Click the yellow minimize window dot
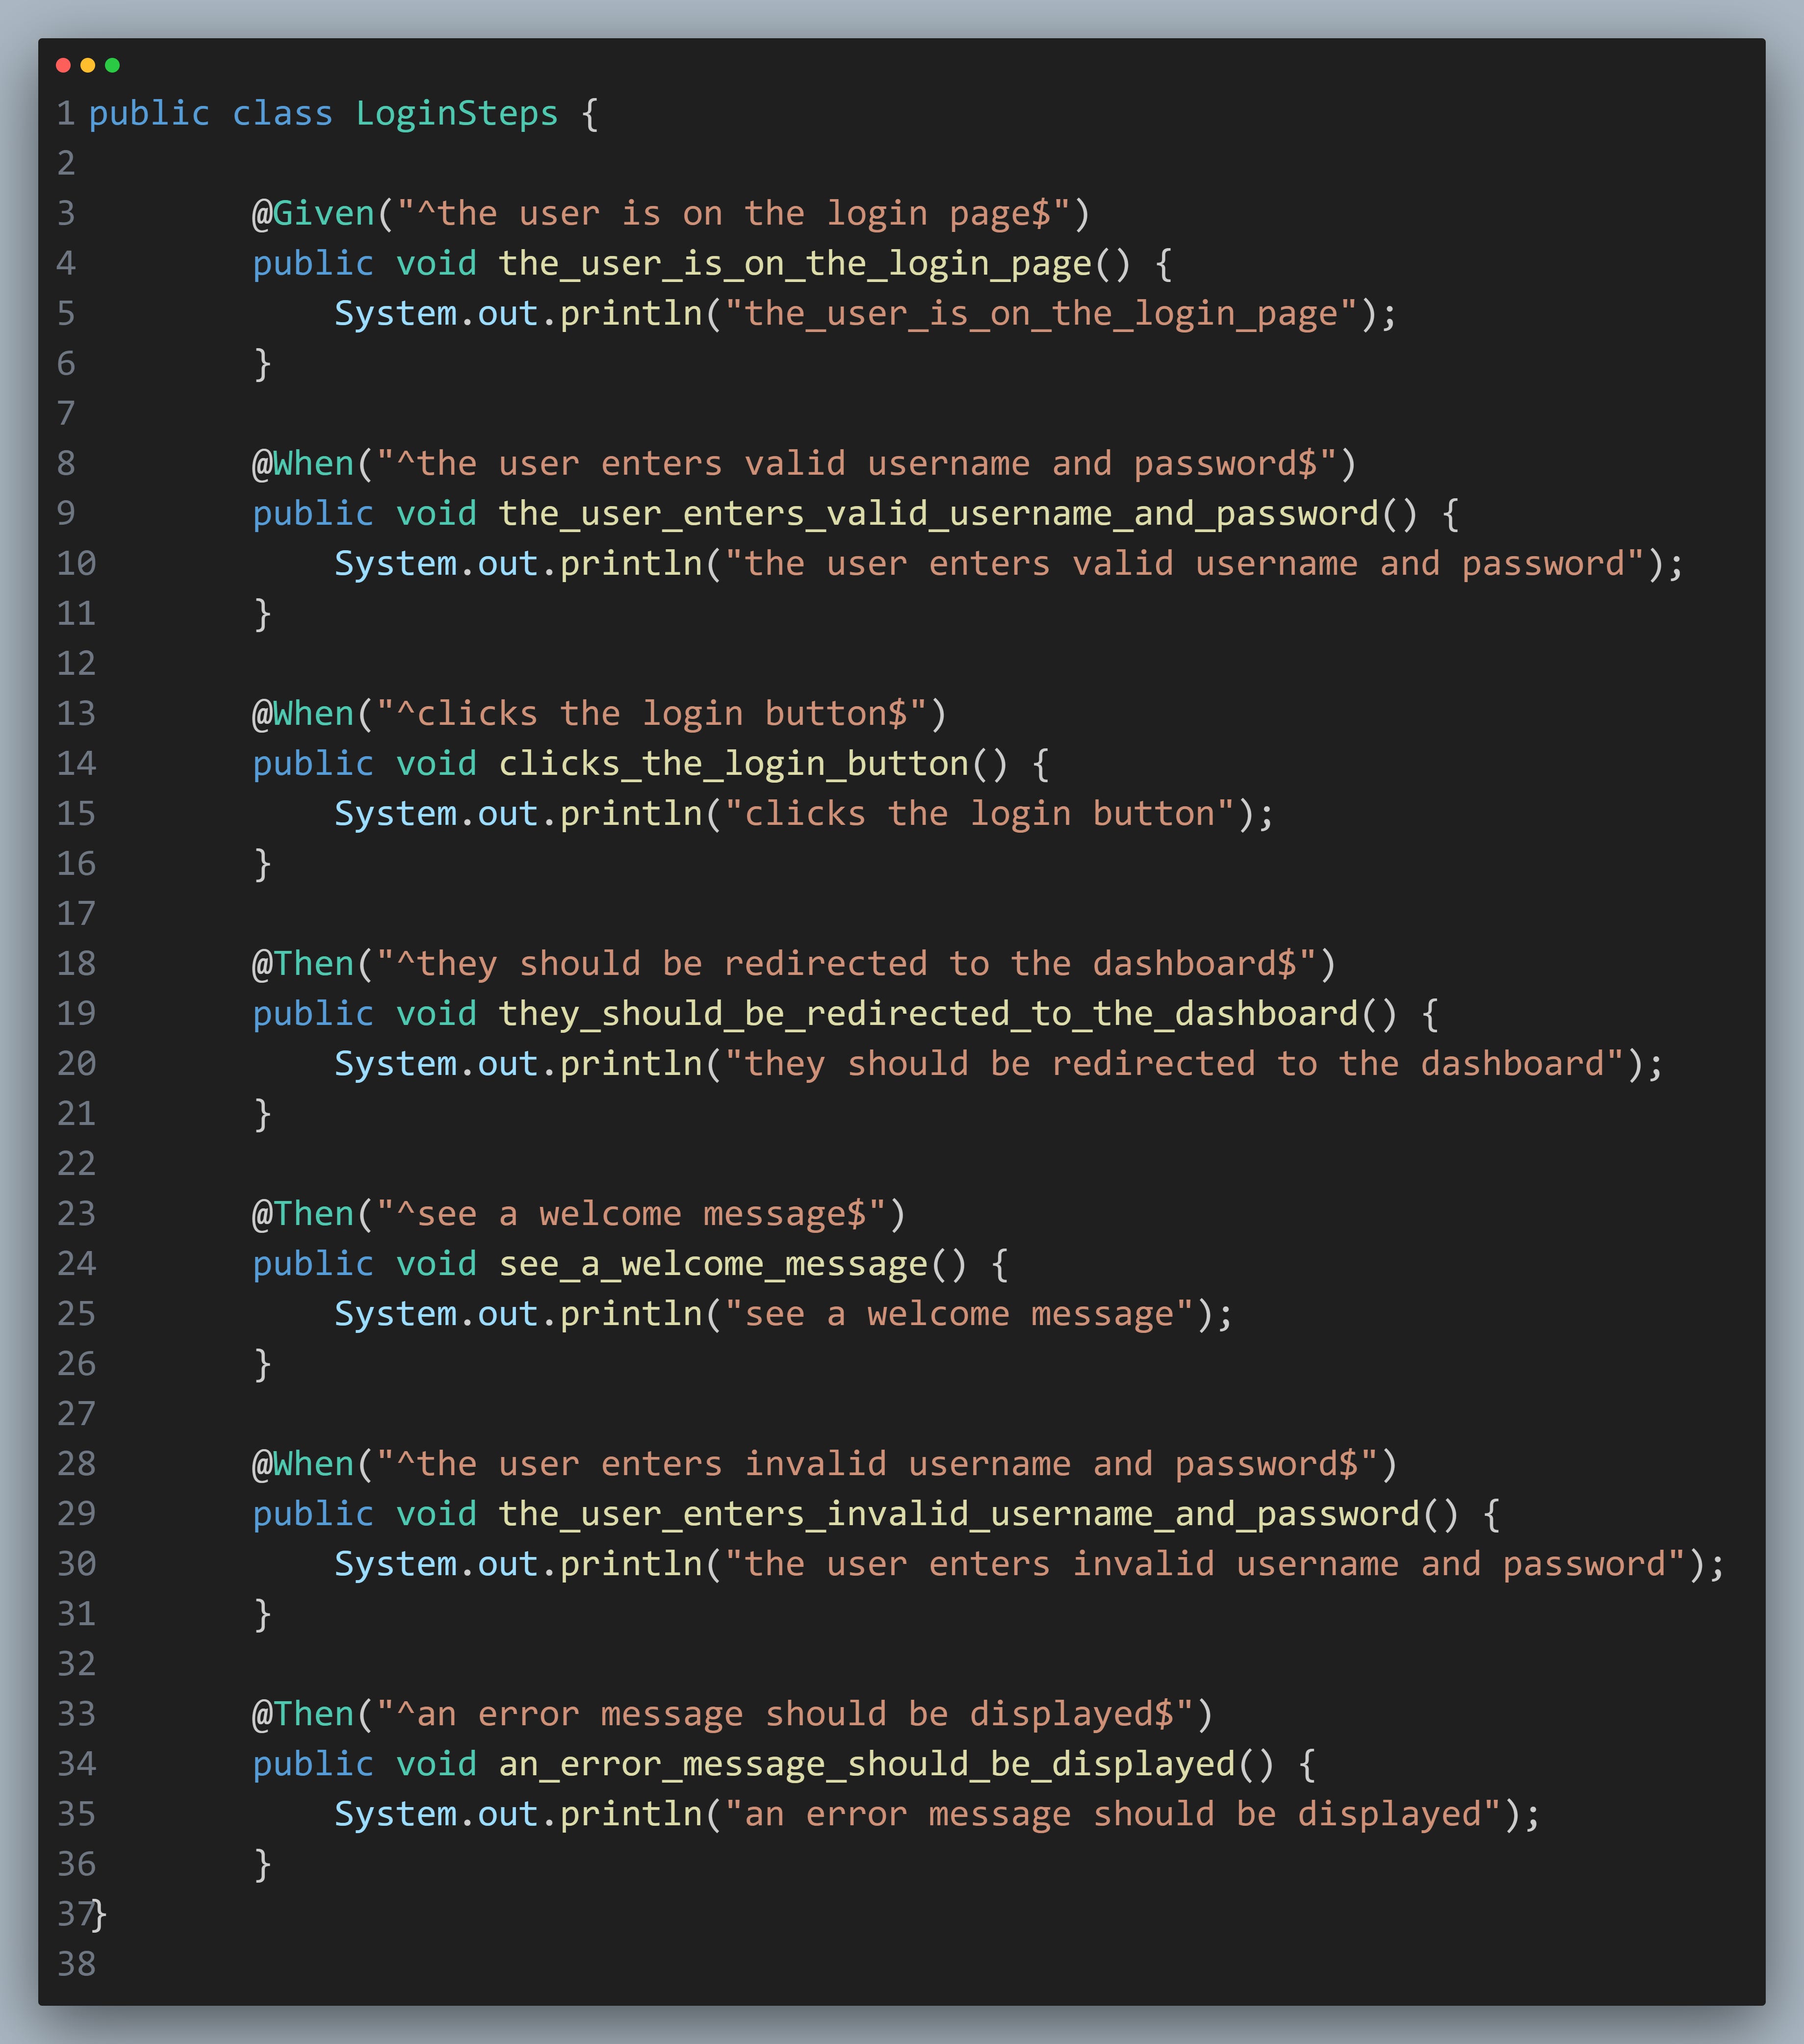1804x2044 pixels. pos(89,65)
